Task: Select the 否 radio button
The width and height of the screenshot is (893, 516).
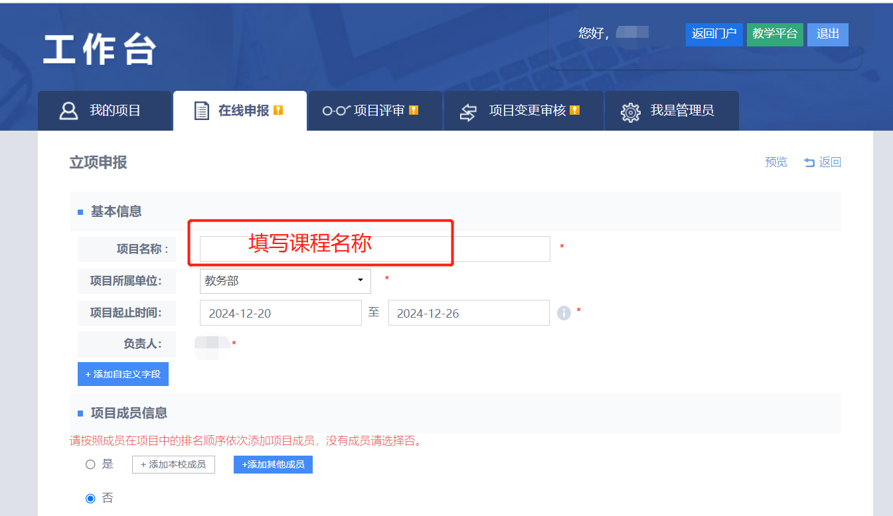Action: coord(90,499)
